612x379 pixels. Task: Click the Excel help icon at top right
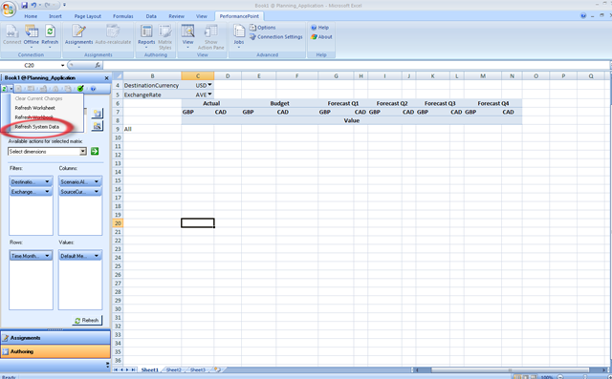583,16
